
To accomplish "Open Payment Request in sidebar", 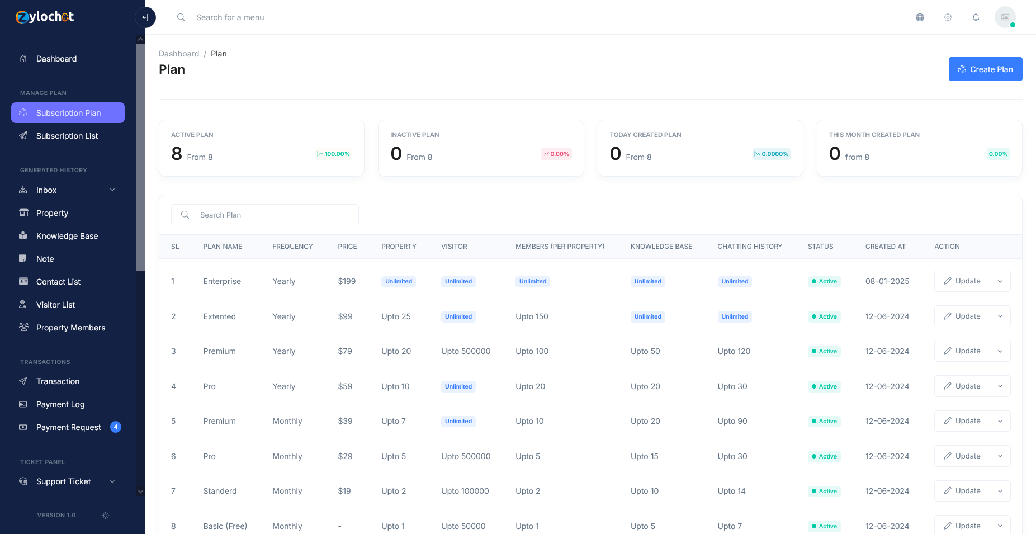I will [68, 427].
